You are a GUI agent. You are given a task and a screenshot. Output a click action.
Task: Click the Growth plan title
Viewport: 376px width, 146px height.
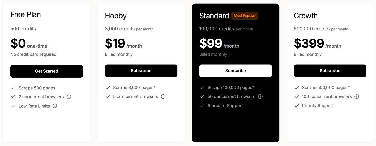(305, 16)
